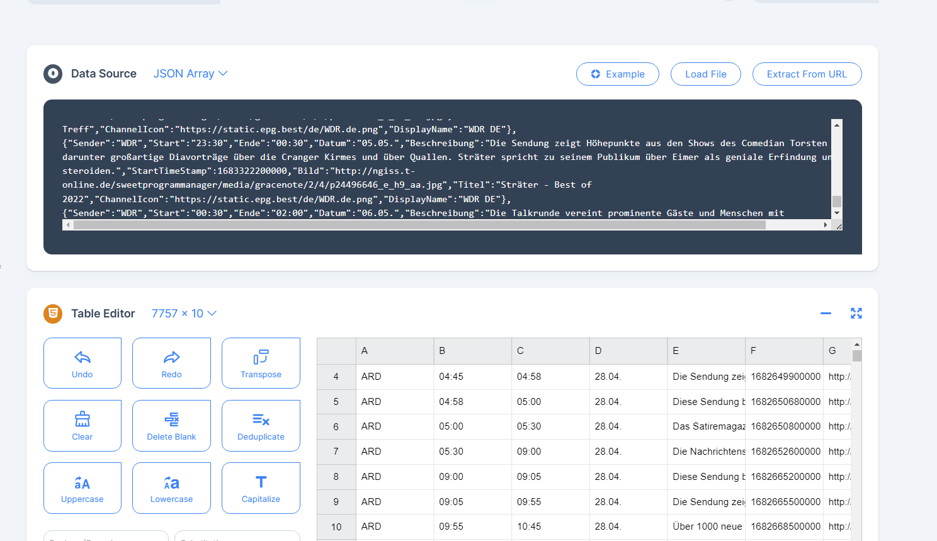
Task: Click the Load File button
Action: pos(705,74)
